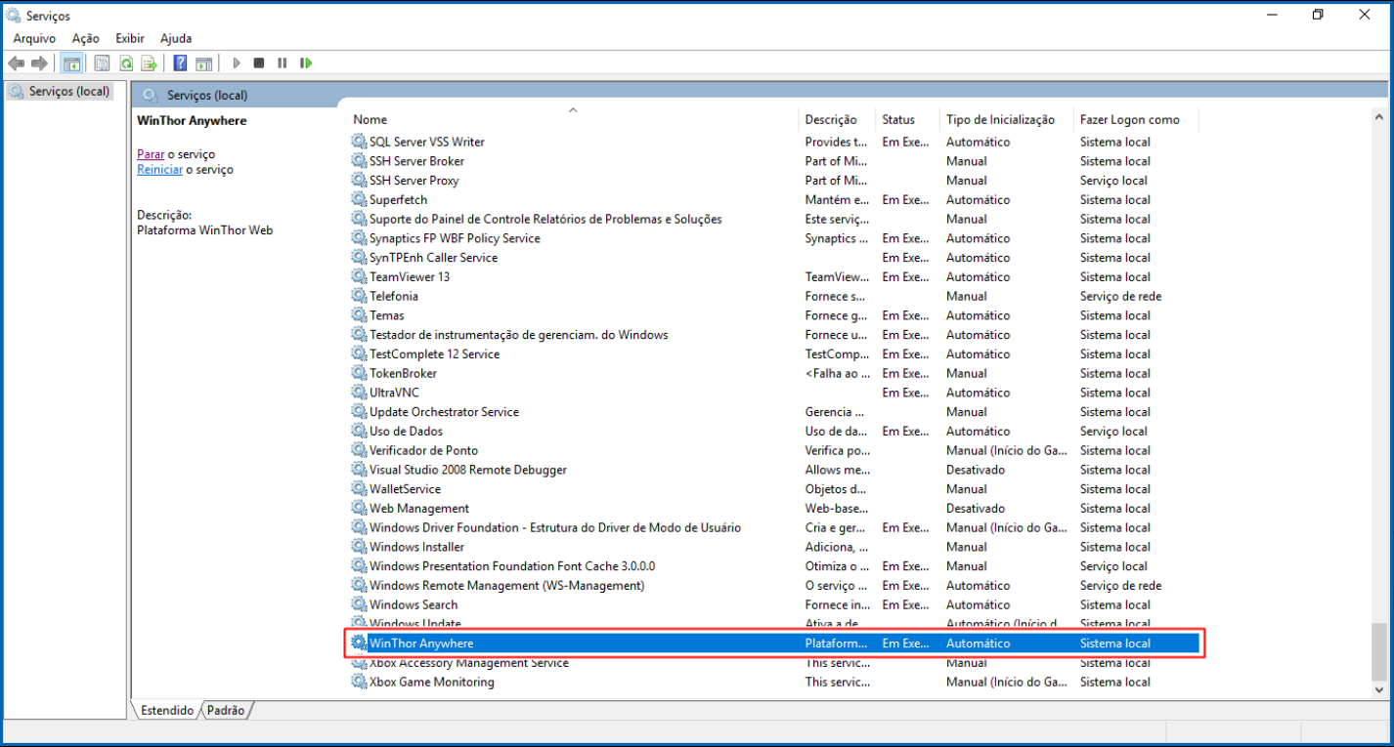Select the SQL Server VSS Writer service
The image size is (1394, 747).
pos(774,142)
